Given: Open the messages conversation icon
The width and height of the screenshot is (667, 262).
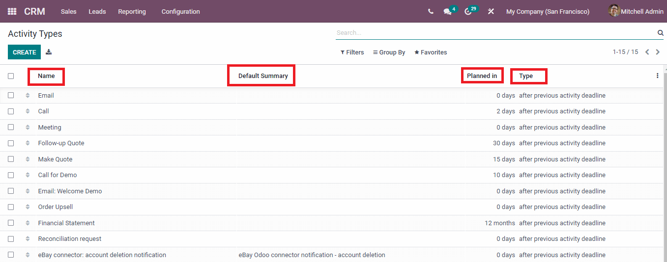Looking at the screenshot, I should tap(447, 11).
